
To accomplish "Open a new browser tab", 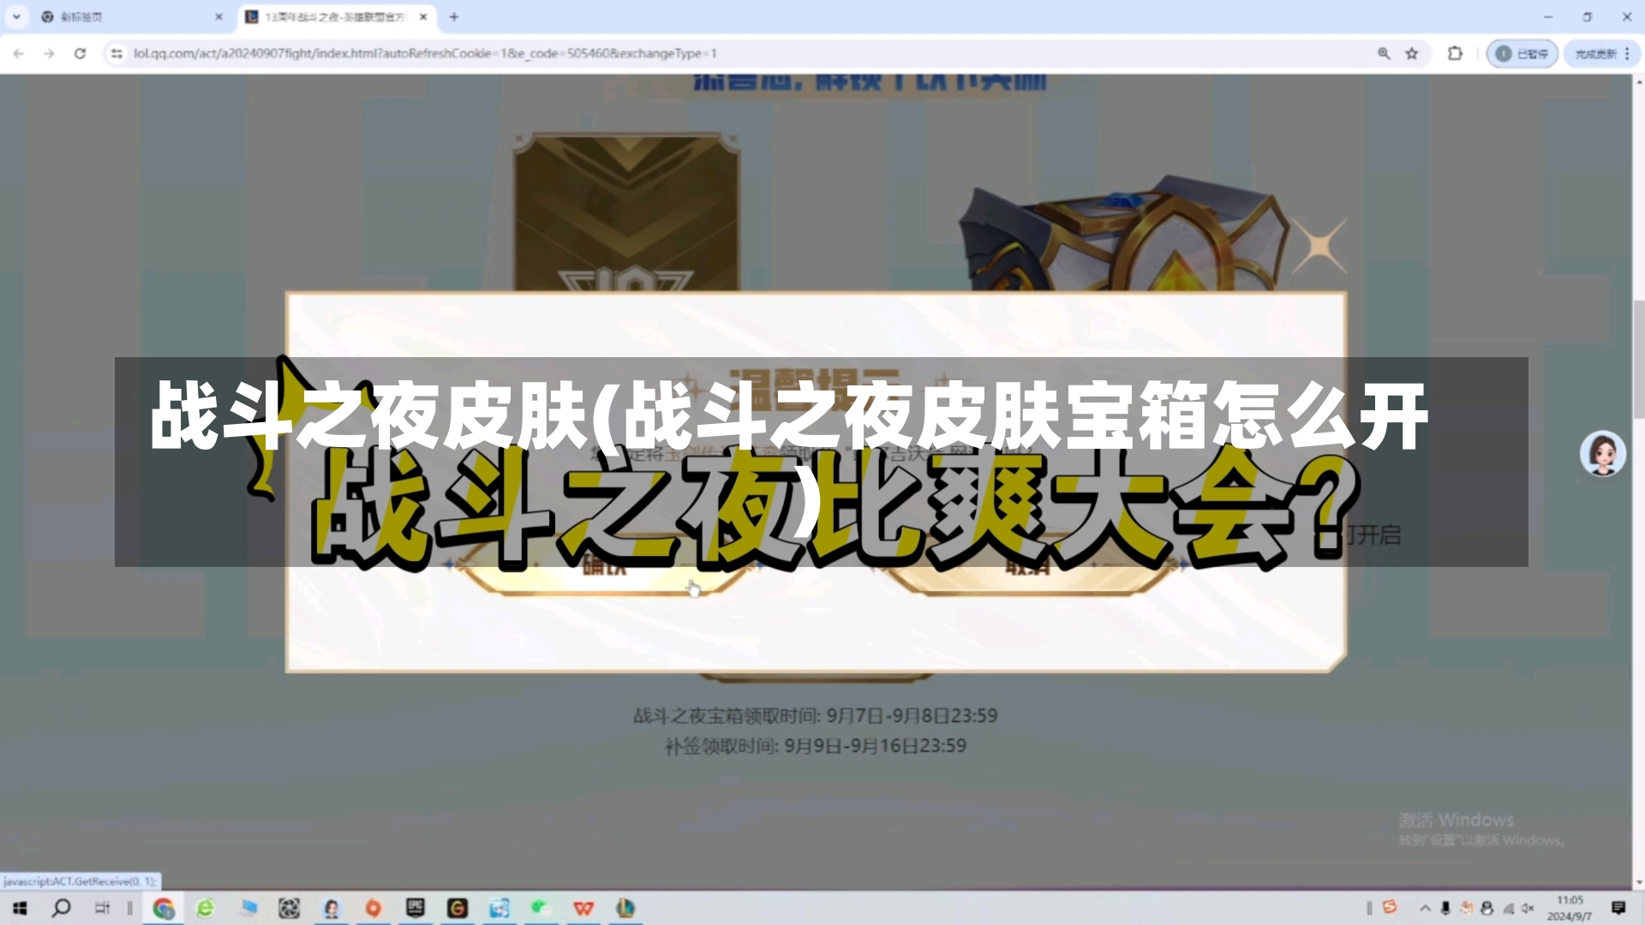I will [454, 16].
